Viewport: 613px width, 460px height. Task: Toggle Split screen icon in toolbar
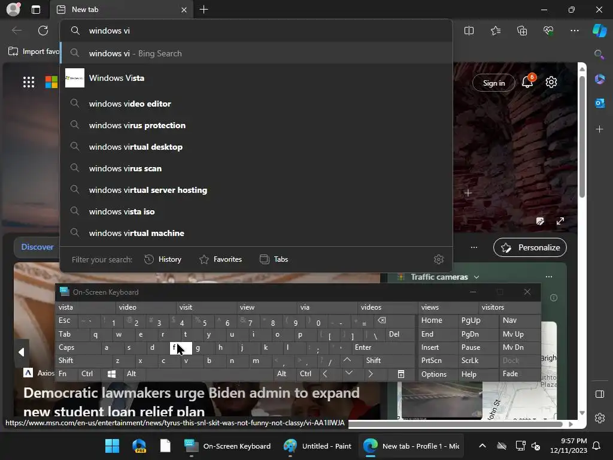469,31
